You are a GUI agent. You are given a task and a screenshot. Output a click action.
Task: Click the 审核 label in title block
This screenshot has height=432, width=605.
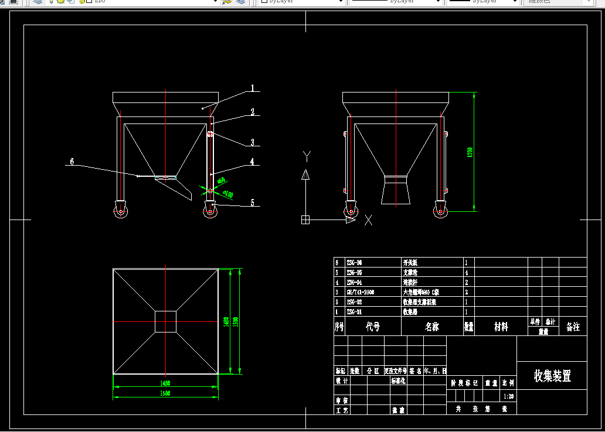(342, 400)
